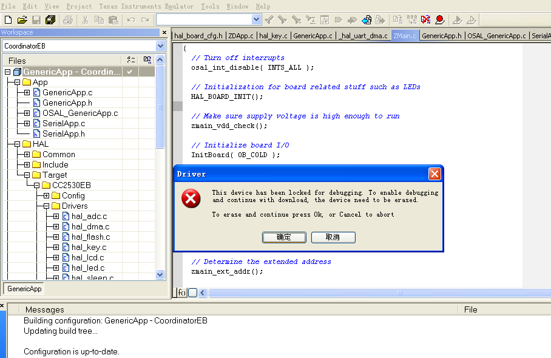Click the workspace column option icon beside Files
551x358 pixels.
click(130, 60)
